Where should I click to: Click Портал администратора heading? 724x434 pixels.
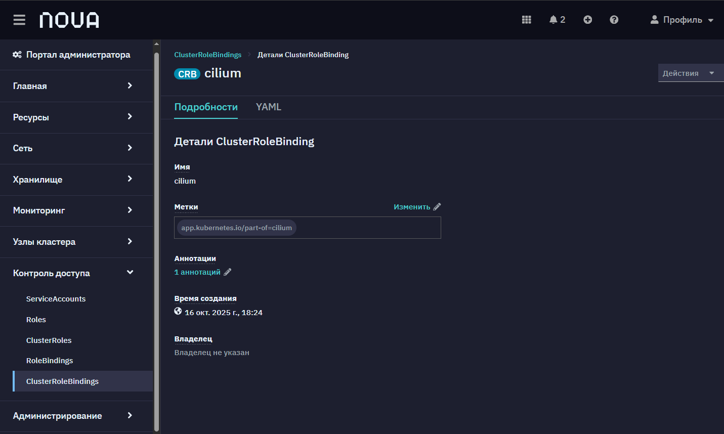(78, 55)
